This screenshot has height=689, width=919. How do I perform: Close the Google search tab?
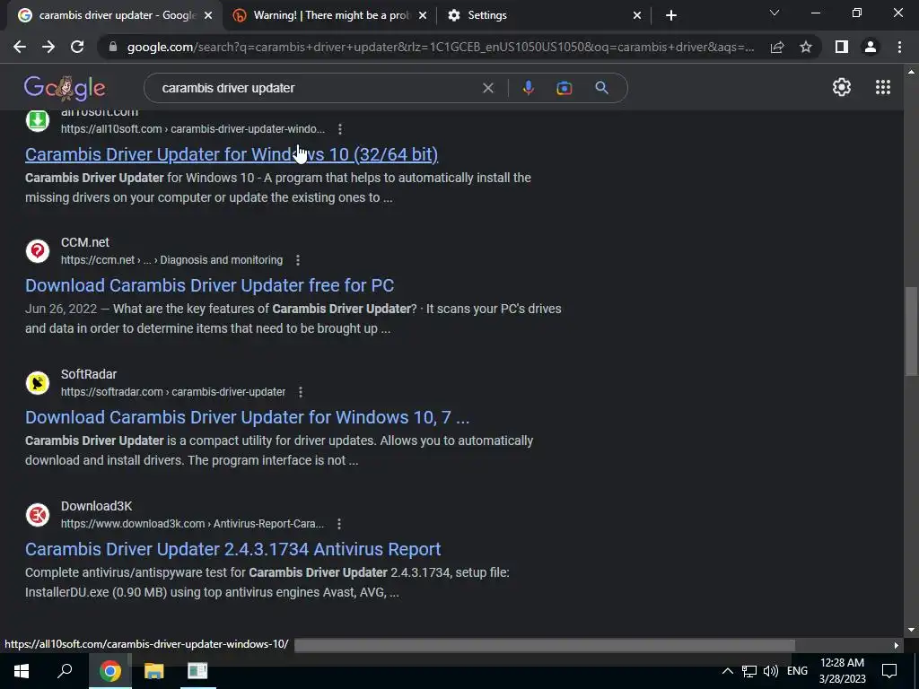pyautogui.click(x=208, y=15)
